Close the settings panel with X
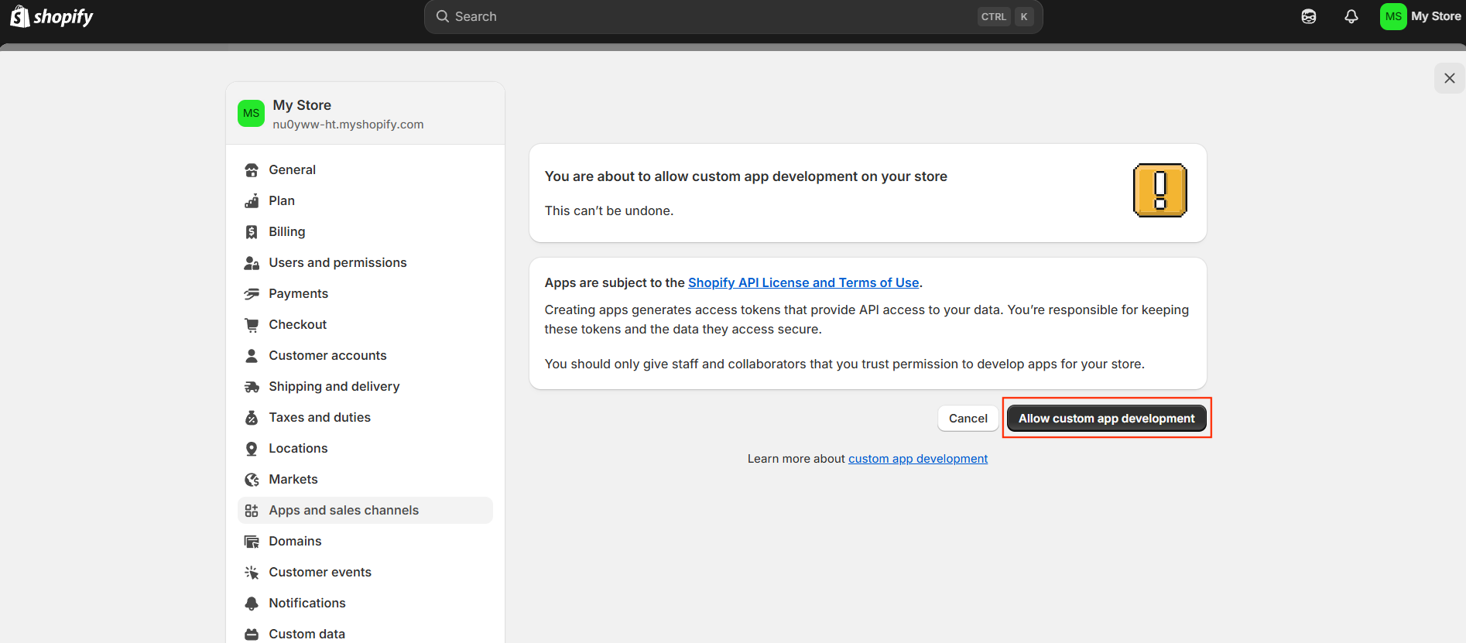The image size is (1466, 643). click(x=1450, y=78)
